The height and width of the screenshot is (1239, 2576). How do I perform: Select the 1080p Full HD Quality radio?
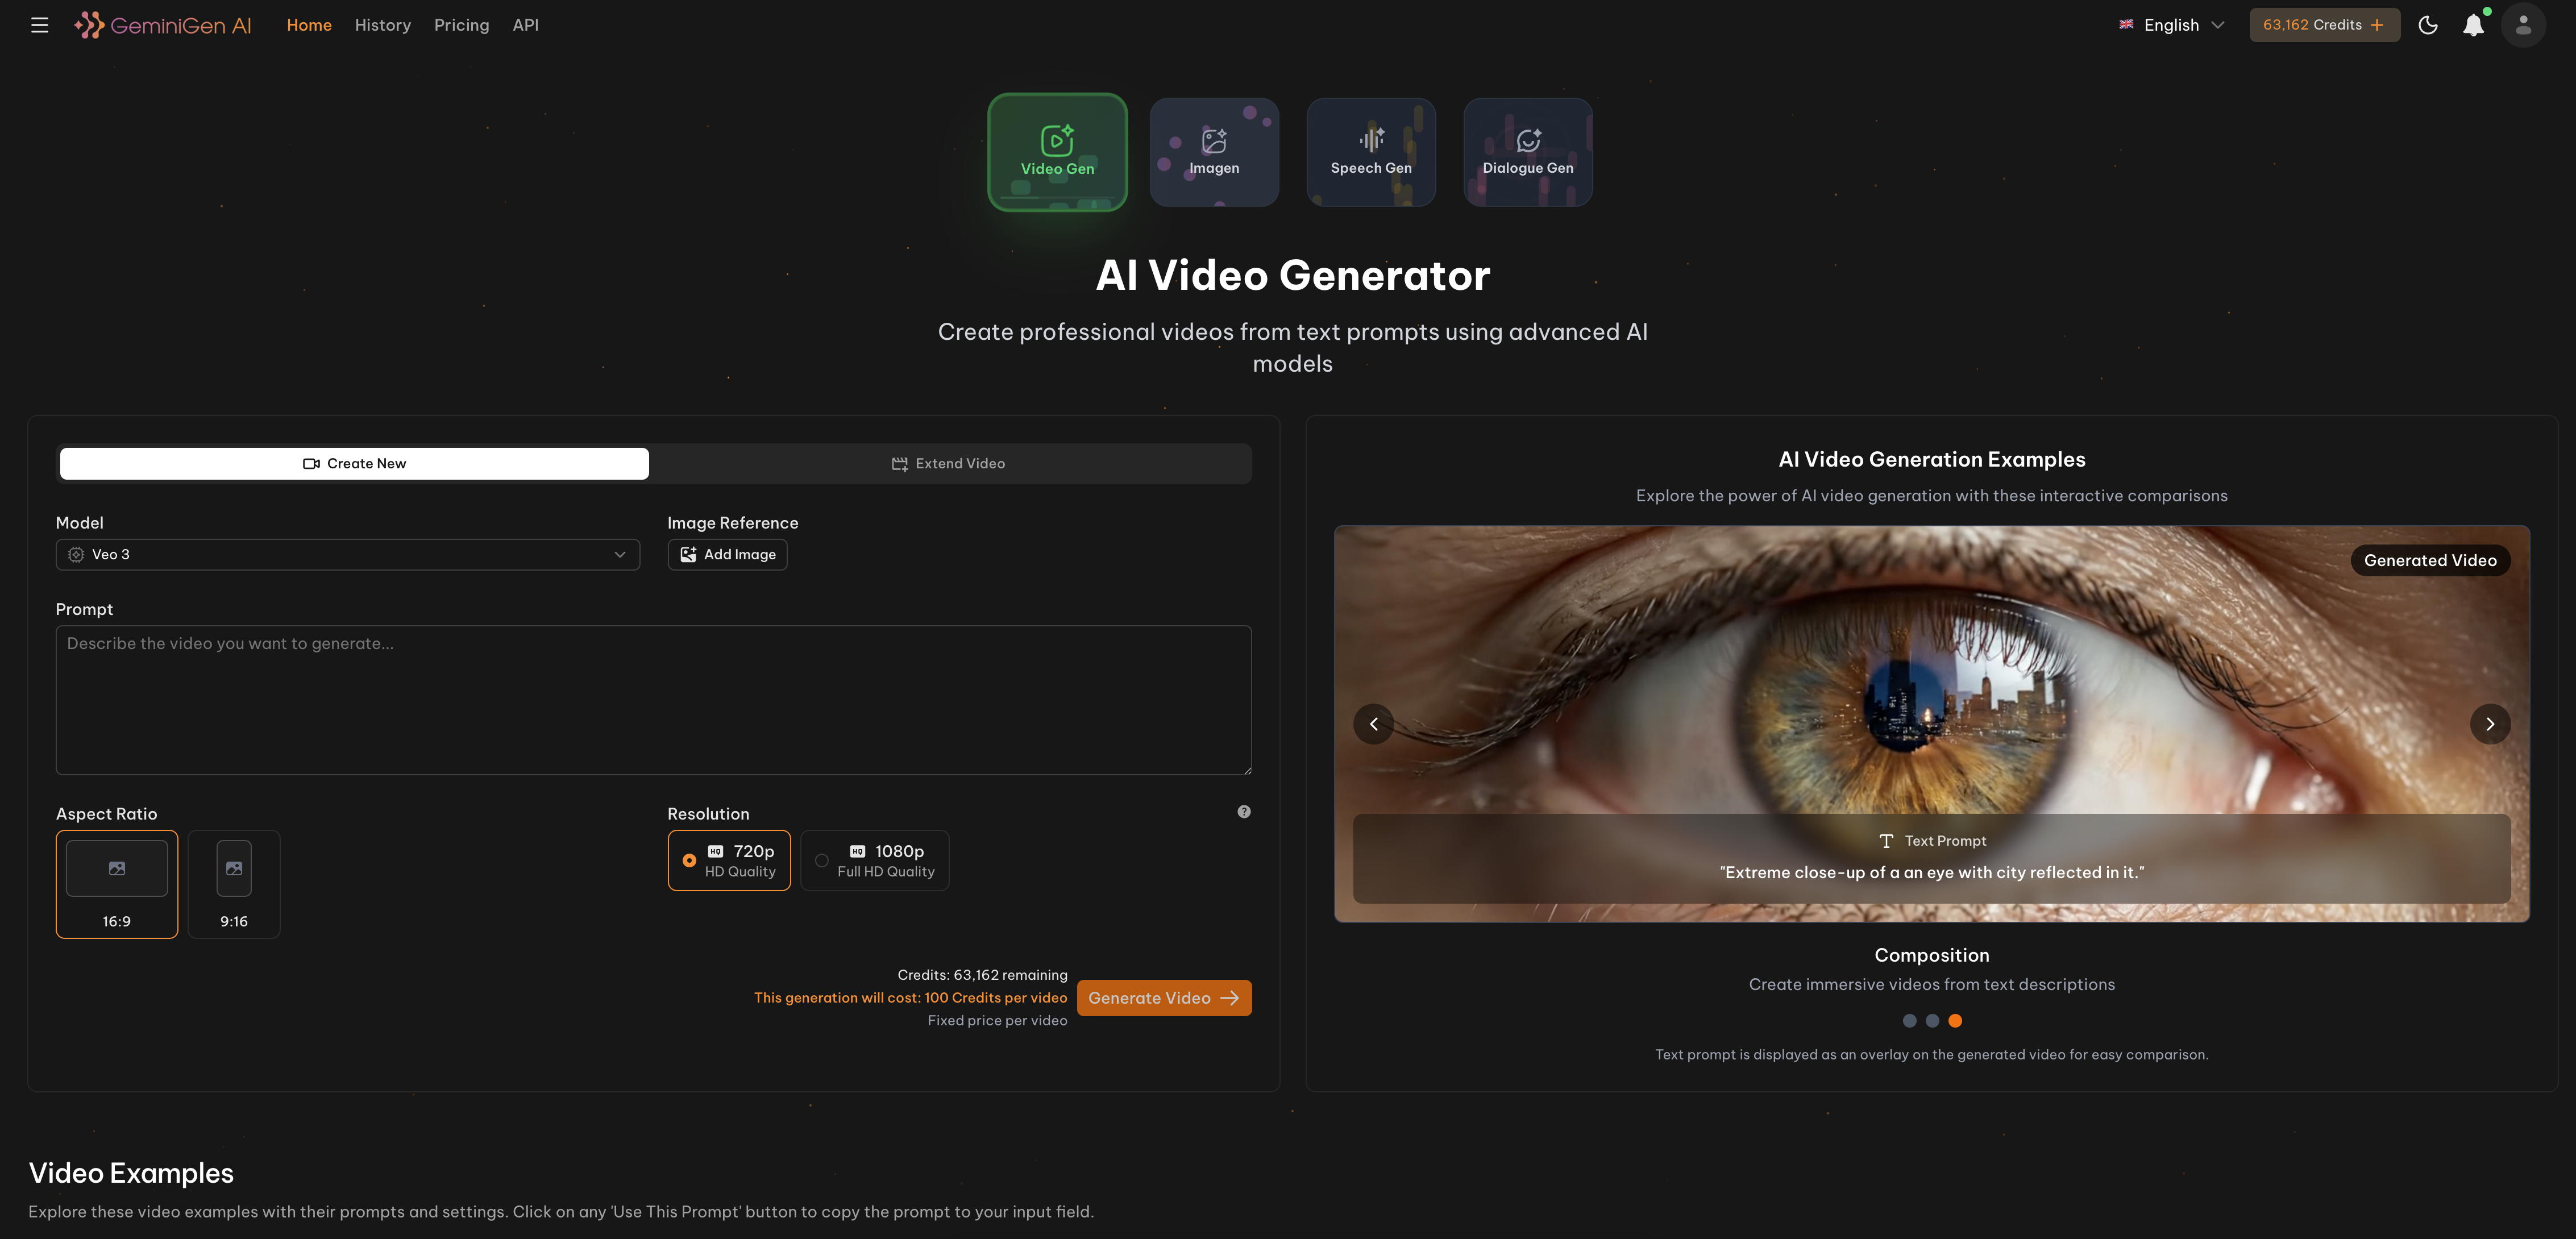click(x=874, y=860)
